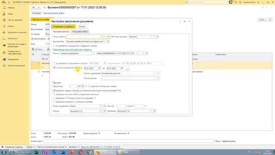This screenshot has width=275, height=155.
Task: Open Excel from the Windows taskbar
Action: [x=36, y=152]
